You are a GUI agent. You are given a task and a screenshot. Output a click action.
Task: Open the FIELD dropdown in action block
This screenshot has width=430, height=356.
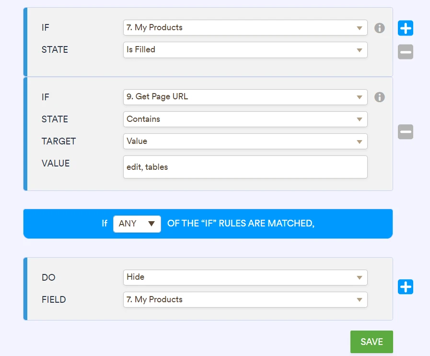coord(245,300)
